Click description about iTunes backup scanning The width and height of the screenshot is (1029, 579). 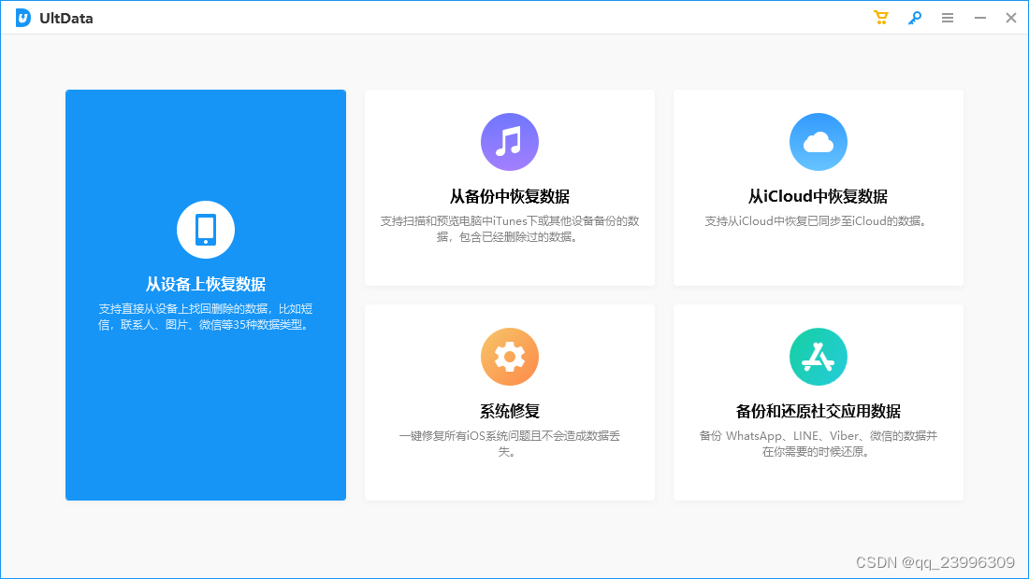pyautogui.click(x=509, y=229)
